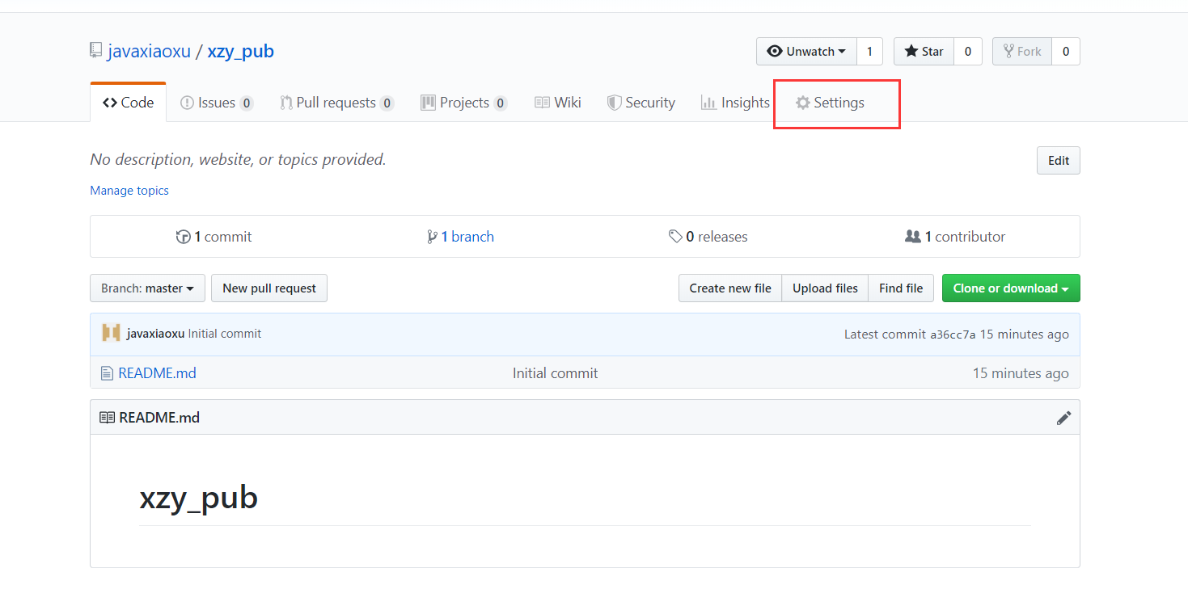Select the Code tab

pos(128,103)
